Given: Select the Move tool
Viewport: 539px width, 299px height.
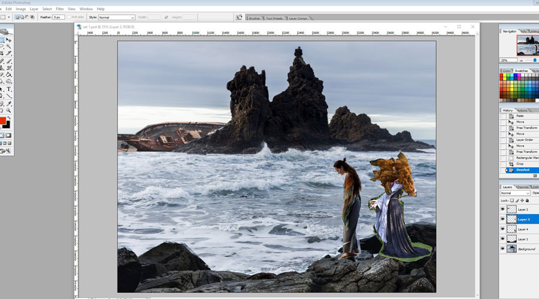Looking at the screenshot, I should pyautogui.click(x=8, y=40).
